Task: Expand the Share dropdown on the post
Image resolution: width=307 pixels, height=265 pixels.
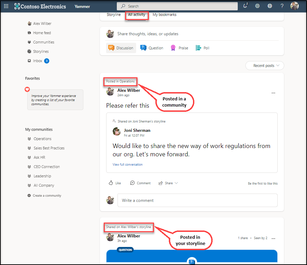Action: (168, 183)
